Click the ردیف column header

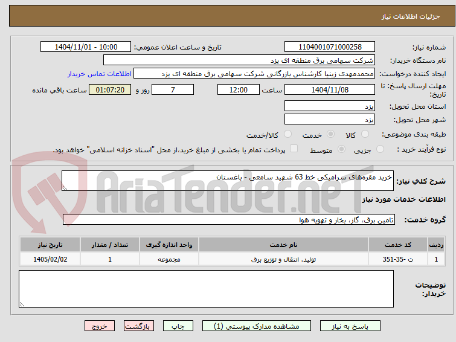(x=436, y=245)
